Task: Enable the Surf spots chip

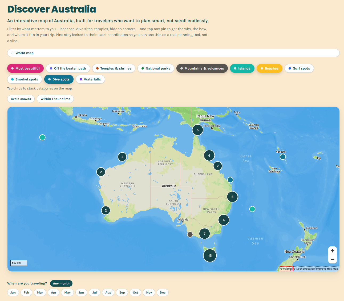Action: pyautogui.click(x=299, y=68)
